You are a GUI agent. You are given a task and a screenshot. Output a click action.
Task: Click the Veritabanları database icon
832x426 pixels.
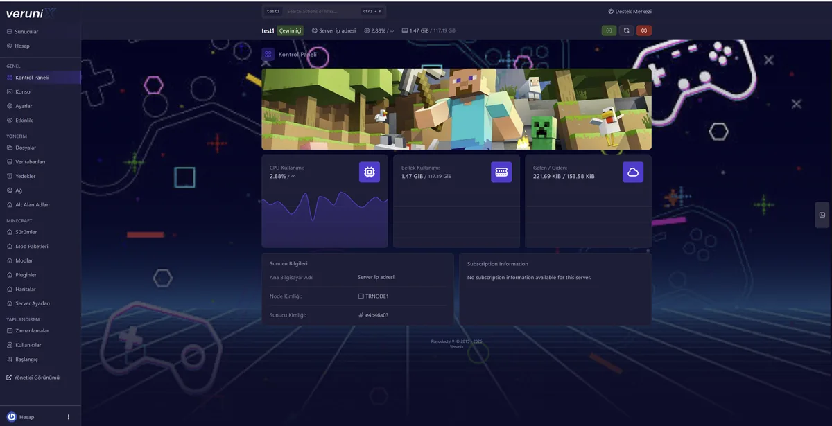[x=10, y=162]
